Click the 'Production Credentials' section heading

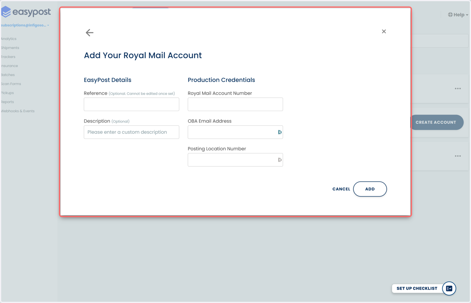(221, 80)
